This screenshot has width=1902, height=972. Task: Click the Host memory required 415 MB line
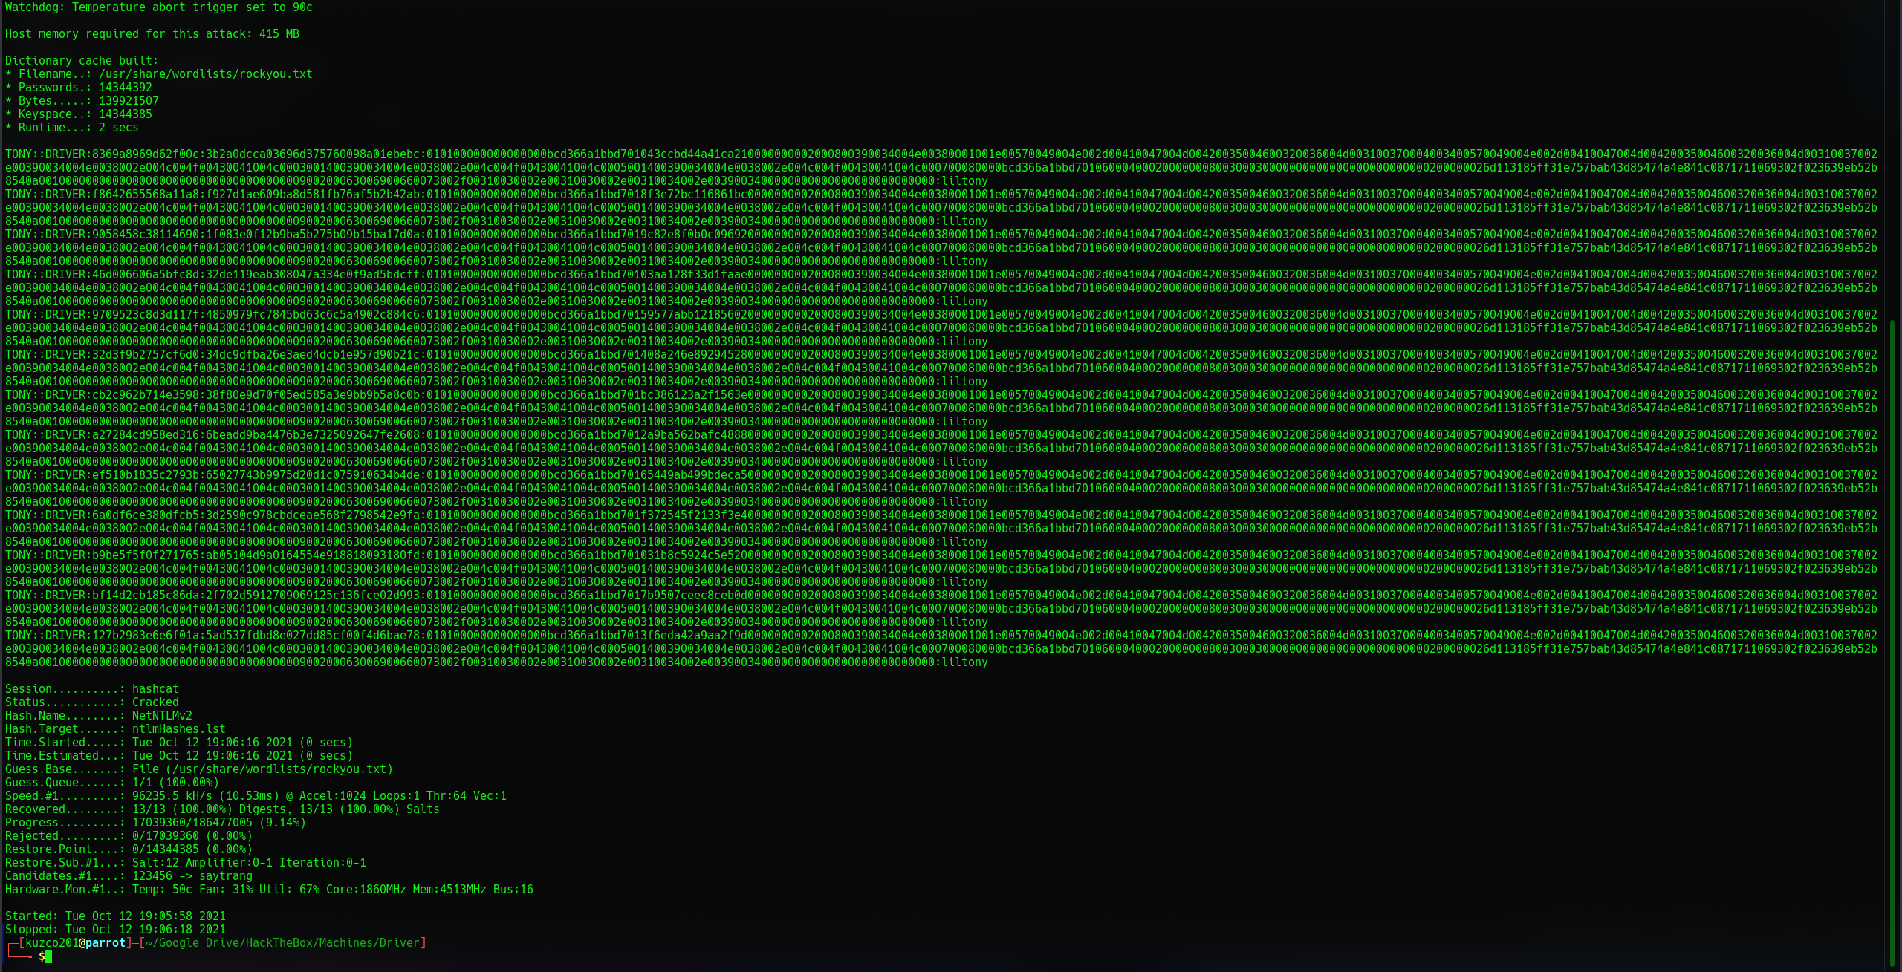pos(152,34)
